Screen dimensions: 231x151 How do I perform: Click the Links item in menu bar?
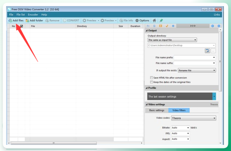tap(217, 15)
